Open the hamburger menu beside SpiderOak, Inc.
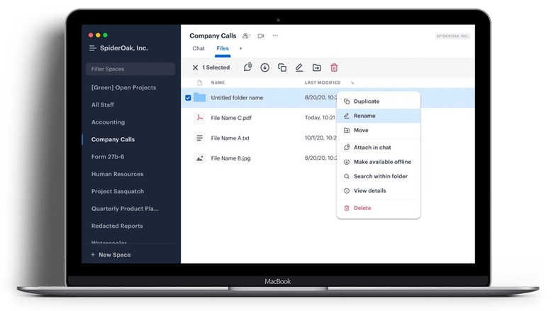This screenshot has height=311, width=553. tap(92, 48)
